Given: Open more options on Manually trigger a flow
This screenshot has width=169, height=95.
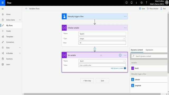Looking at the screenshot, I should pyautogui.click(x=125, y=16).
